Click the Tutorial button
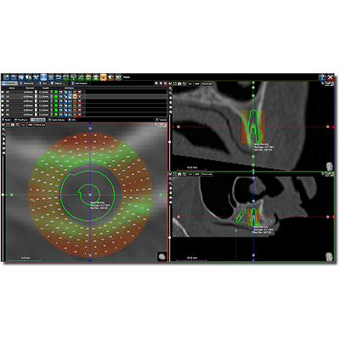Viewport: 340px width, 340px height. pos(161,120)
